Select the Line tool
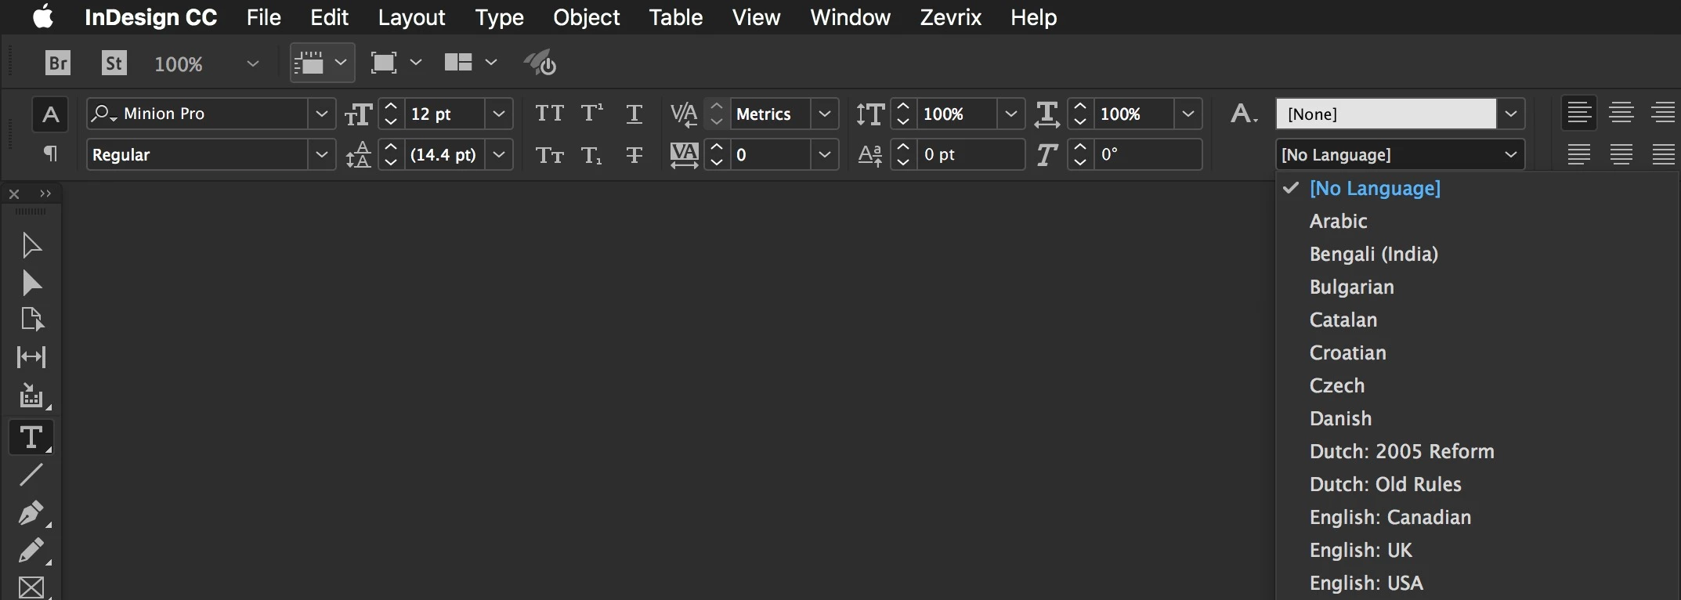The width and height of the screenshot is (1681, 600). (31, 475)
